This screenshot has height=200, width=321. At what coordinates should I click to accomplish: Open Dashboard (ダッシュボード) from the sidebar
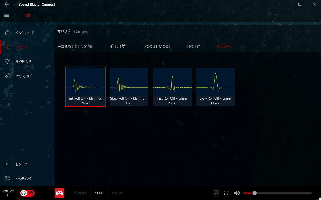[x=25, y=33]
